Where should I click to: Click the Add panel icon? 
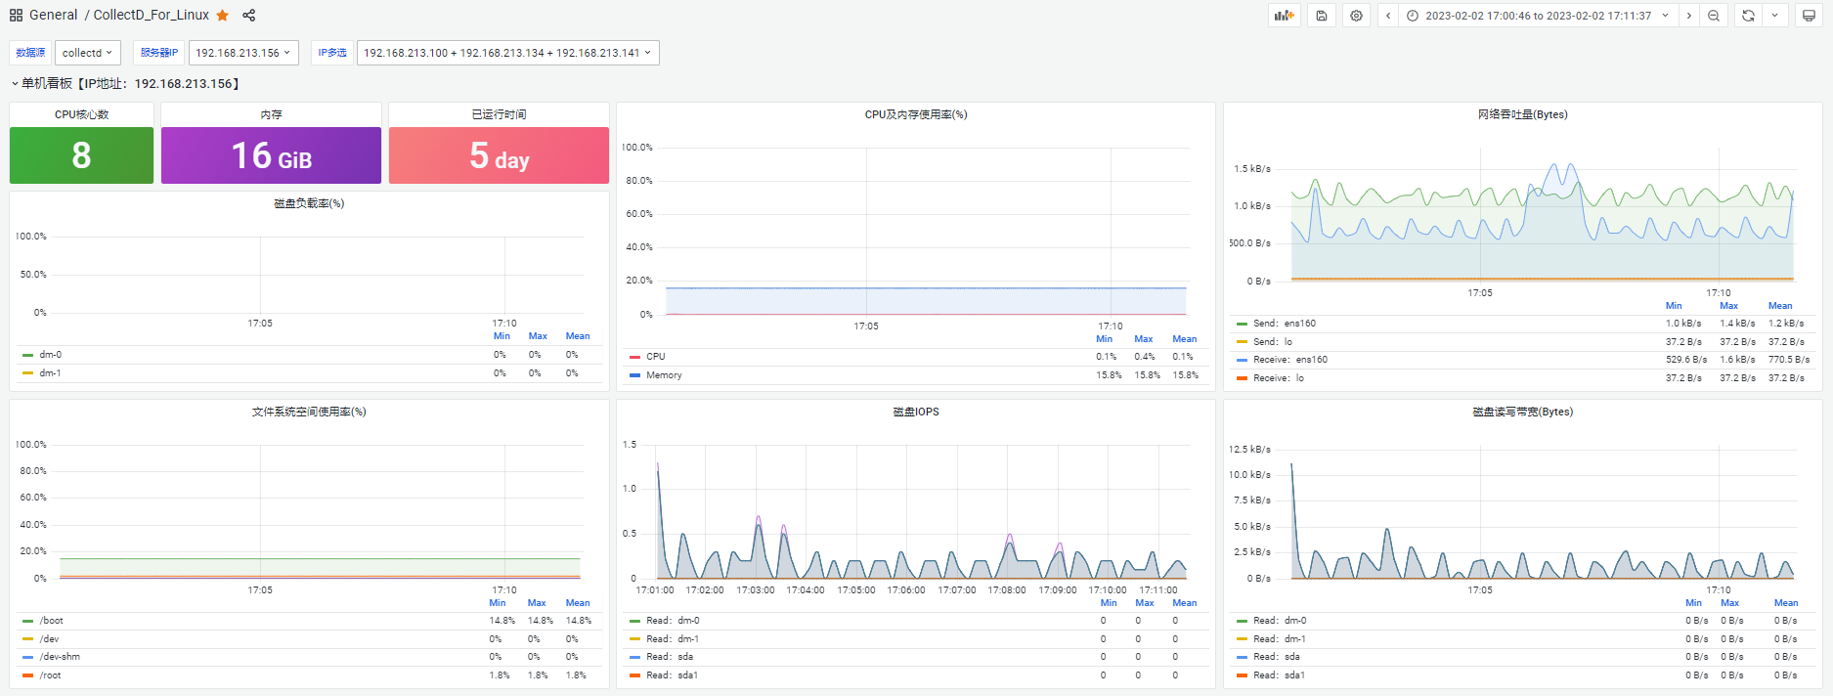pyautogui.click(x=1284, y=16)
